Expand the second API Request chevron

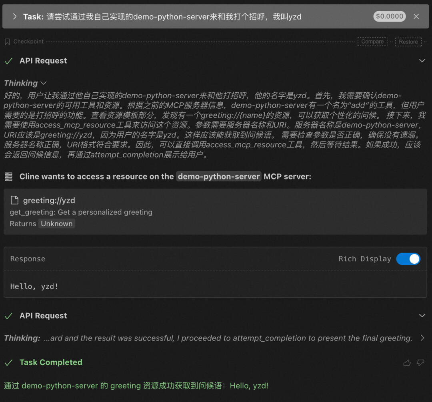[422, 316]
